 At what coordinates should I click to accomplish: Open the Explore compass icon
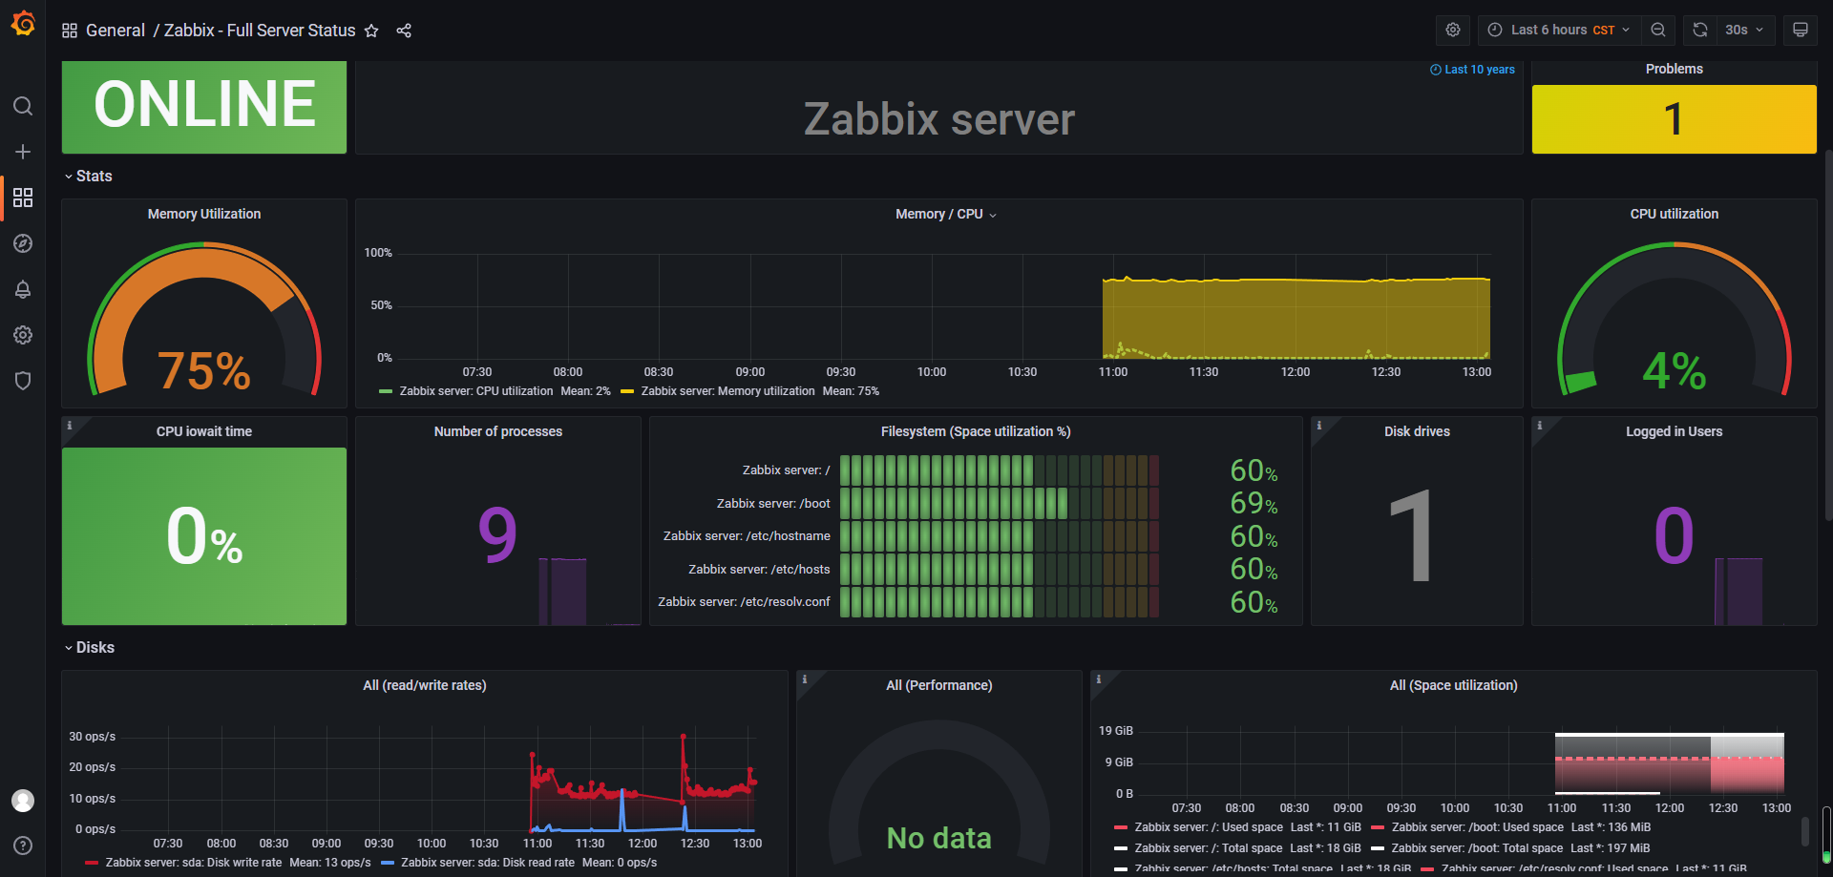(x=23, y=243)
